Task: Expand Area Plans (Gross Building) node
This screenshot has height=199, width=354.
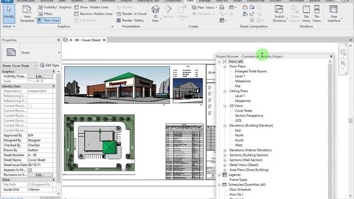Action: tap(225, 170)
